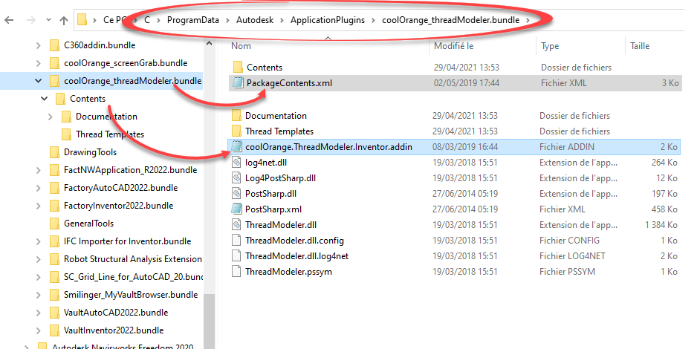697x349 pixels.
Task: Collapse the Contents tree node
Action: coord(45,99)
